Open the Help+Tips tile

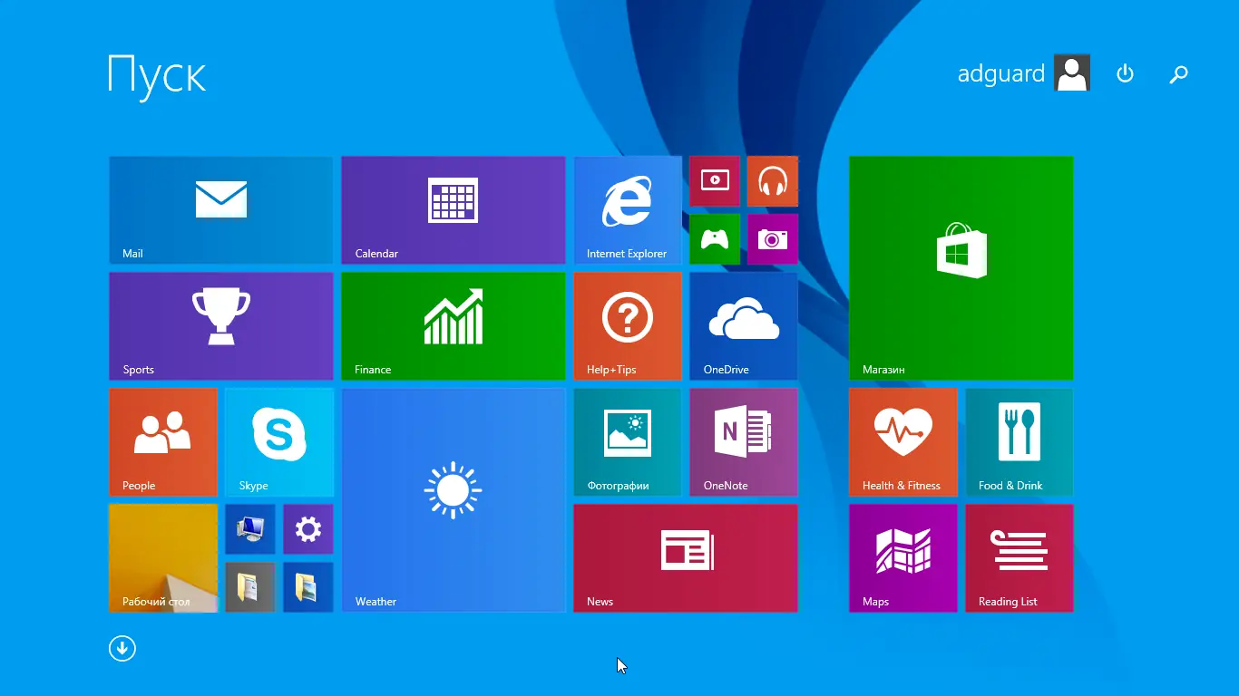pos(628,326)
